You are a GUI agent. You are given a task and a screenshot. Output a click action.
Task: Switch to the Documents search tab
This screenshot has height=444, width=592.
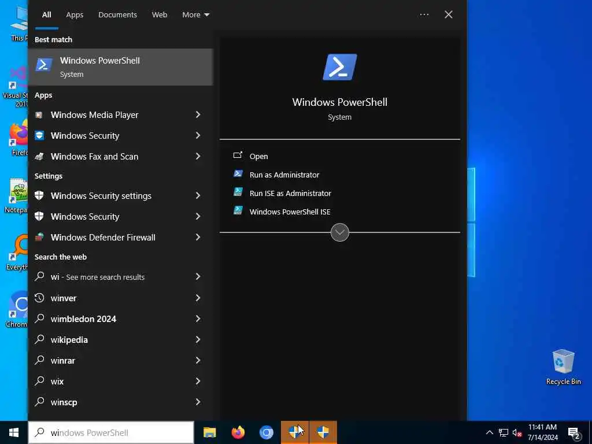click(117, 14)
